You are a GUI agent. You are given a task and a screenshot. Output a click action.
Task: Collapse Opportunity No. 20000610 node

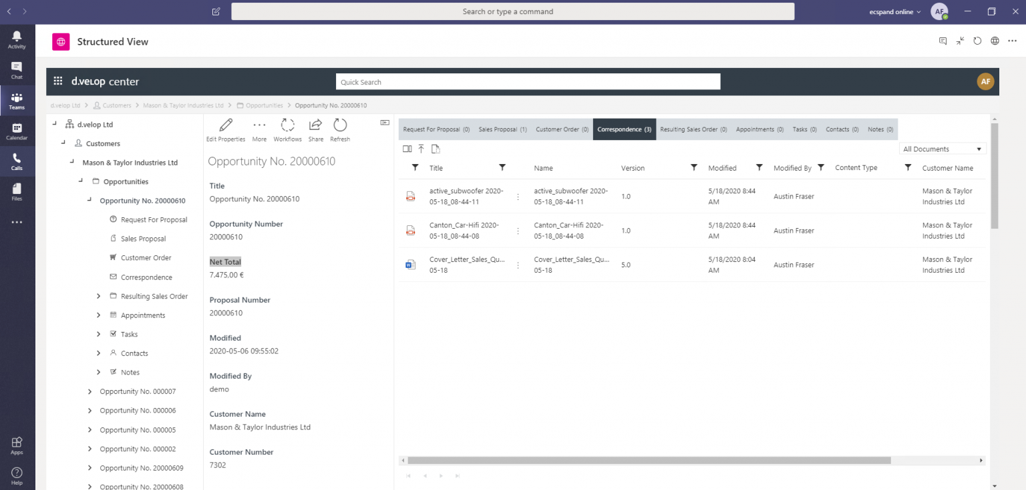(90, 200)
